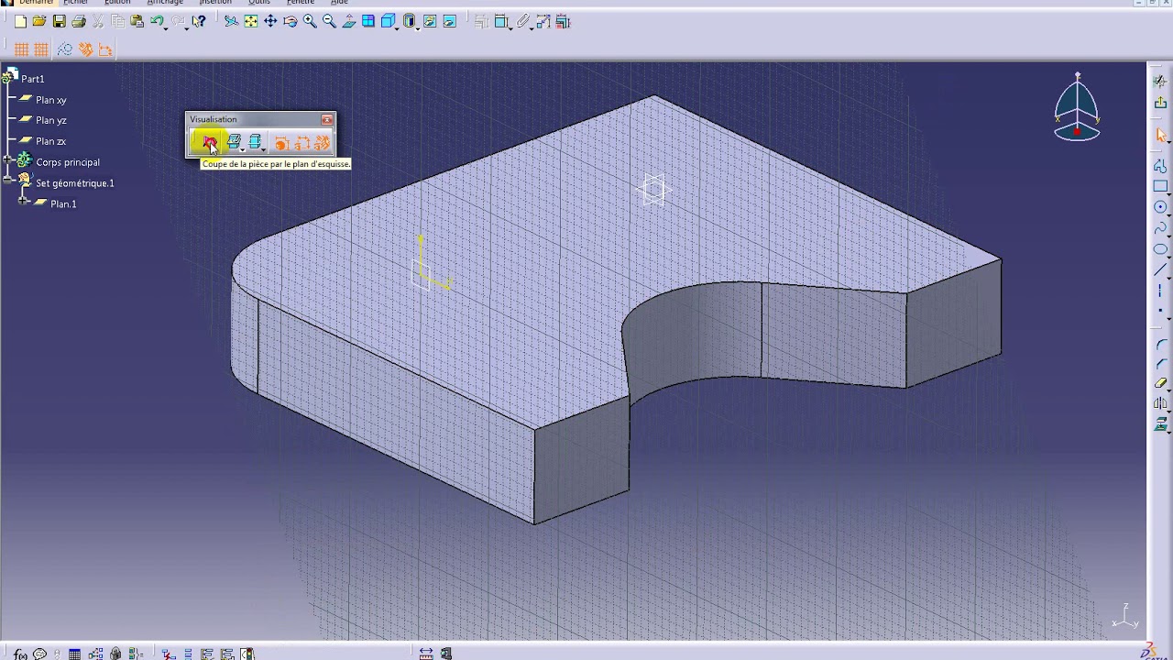This screenshot has width=1173, height=660.
Task: Zoom out with the magnifier minus icon
Action: click(x=329, y=22)
